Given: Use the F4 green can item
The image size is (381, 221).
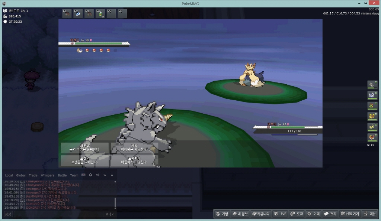Looking at the screenshot, I should tap(100, 14).
